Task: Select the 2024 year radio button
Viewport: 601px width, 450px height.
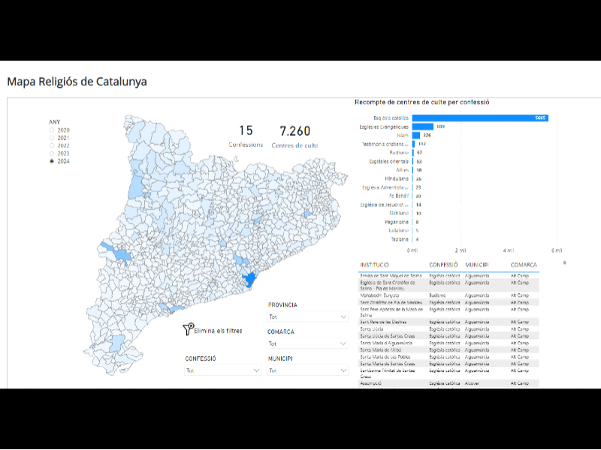Action: click(52, 161)
